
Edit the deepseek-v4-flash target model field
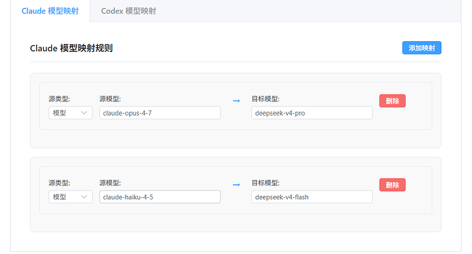pos(311,196)
